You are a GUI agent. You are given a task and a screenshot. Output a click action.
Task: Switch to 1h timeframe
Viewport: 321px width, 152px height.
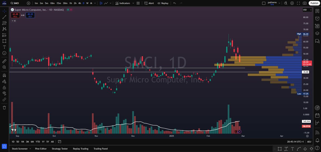(x=71, y=3)
